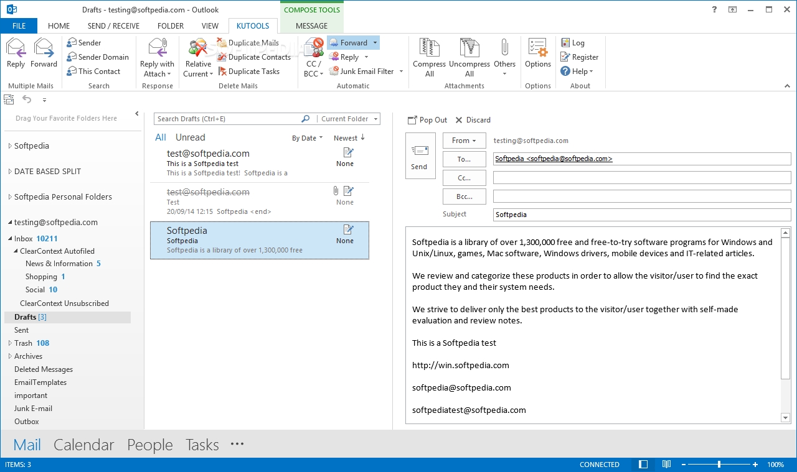The width and height of the screenshot is (797, 472).
Task: Open the FILE tab
Action: pos(19,26)
